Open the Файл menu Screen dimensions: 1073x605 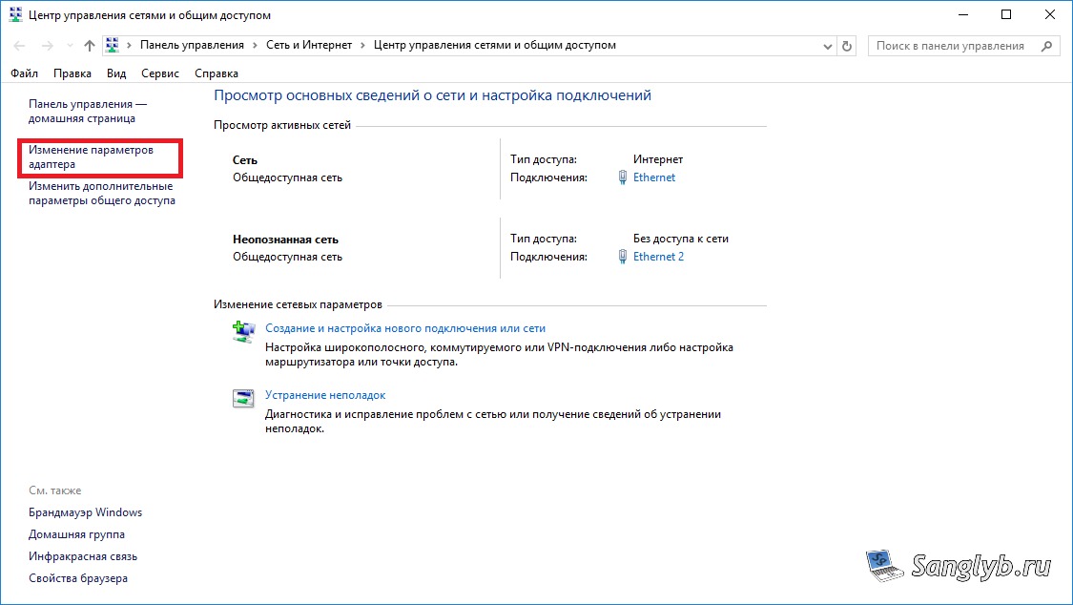[x=25, y=73]
